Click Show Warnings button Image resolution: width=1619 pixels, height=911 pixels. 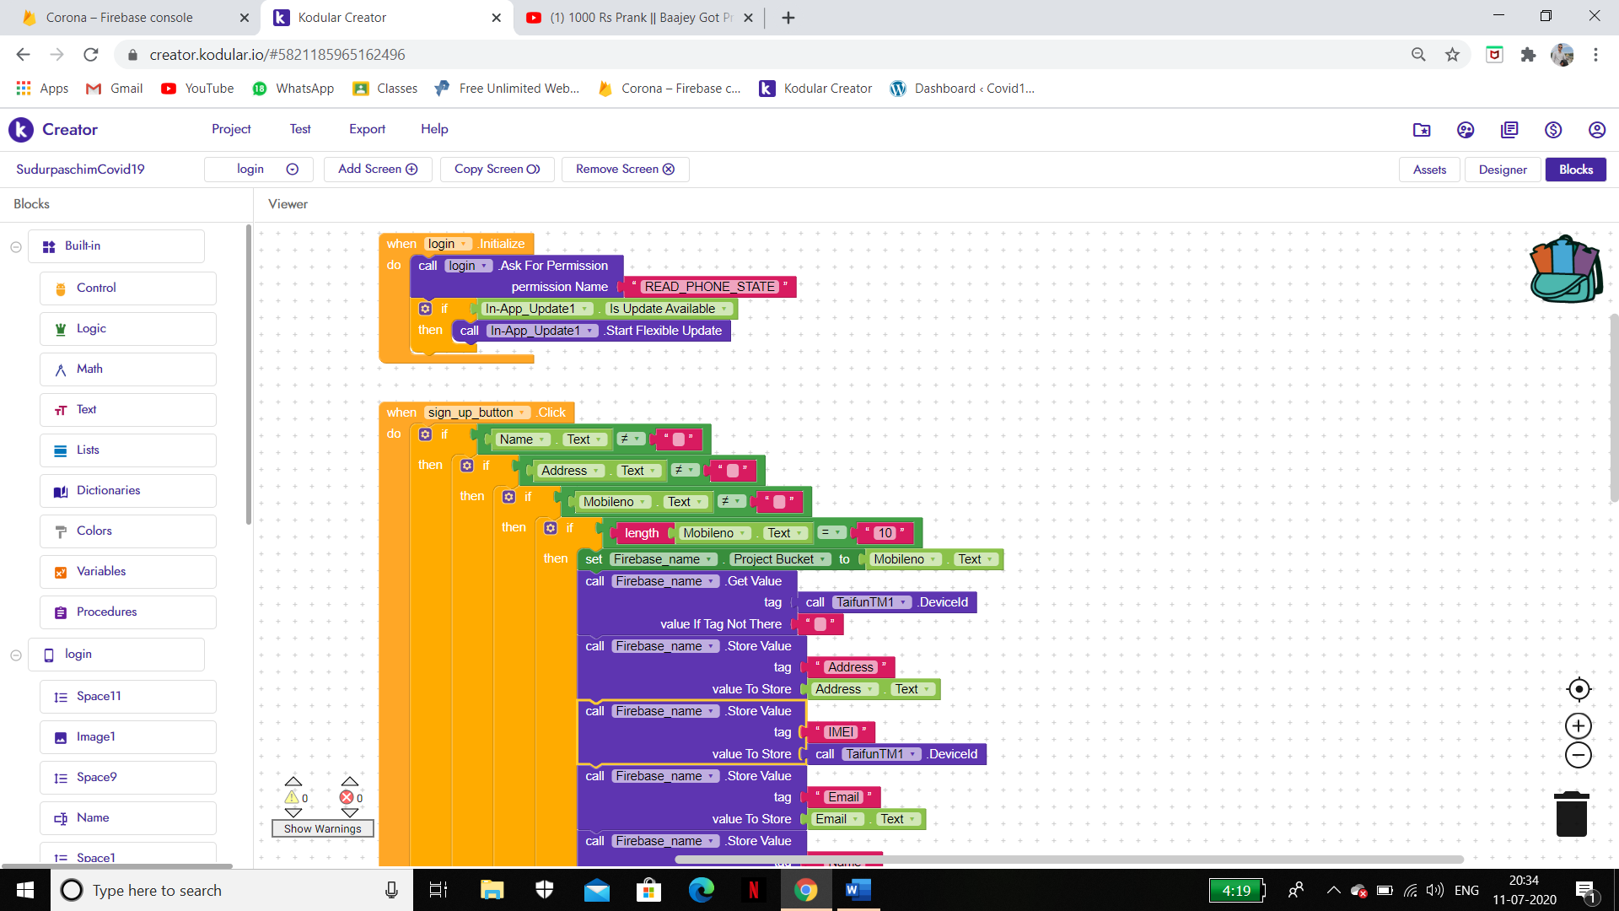322,828
